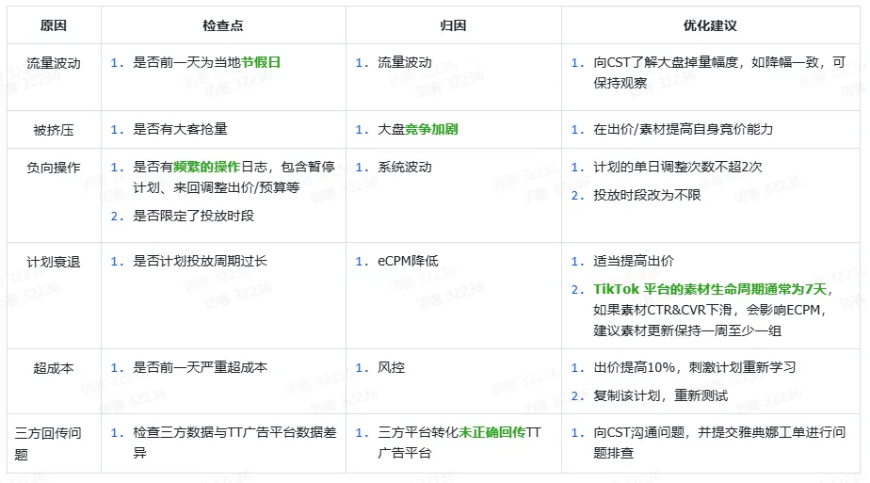Click the text 系统波动
870x483 pixels.
[405, 167]
